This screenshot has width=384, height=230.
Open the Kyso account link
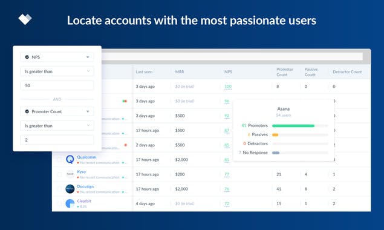click(81, 172)
